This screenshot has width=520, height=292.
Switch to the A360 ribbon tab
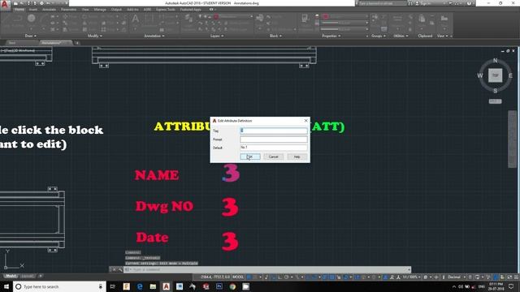[x=148, y=9]
